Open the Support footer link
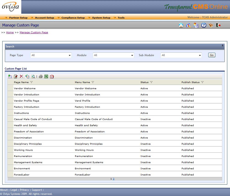Viewport: 230px width, 196px height. tap(37, 190)
